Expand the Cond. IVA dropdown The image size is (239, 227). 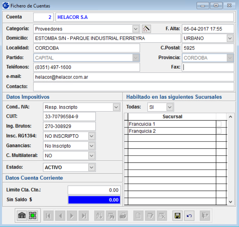(x=116, y=107)
